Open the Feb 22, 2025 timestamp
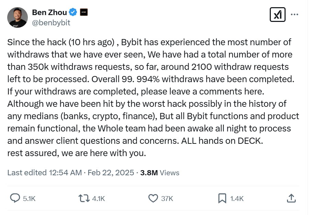 point(111,173)
